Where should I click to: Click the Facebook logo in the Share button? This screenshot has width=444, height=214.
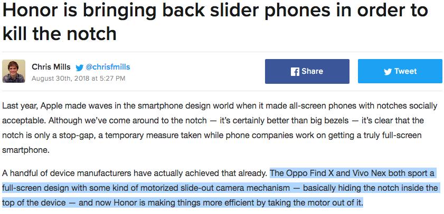[295, 72]
